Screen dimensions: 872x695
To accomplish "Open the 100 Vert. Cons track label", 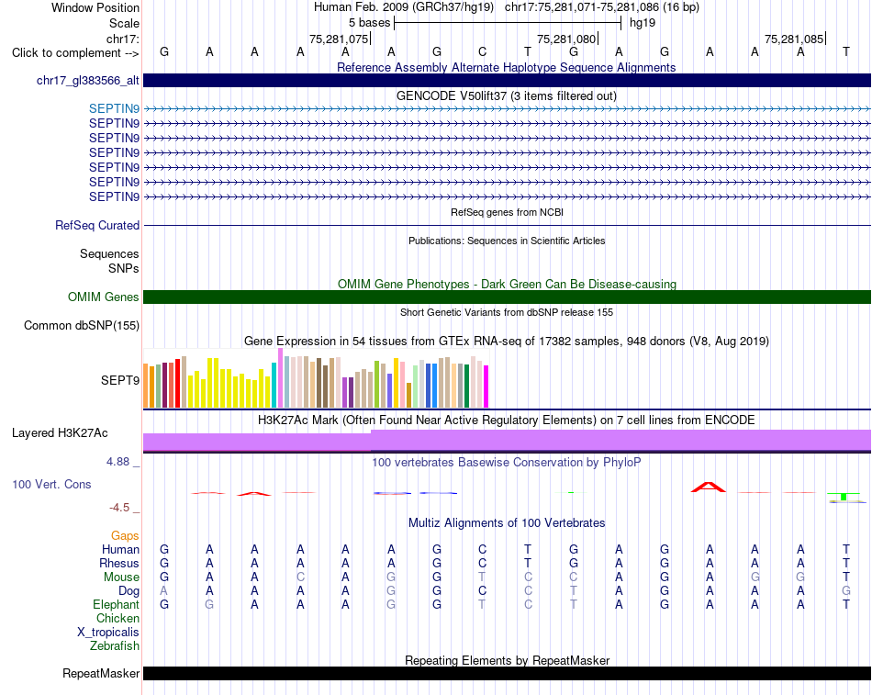I will 51,484.
